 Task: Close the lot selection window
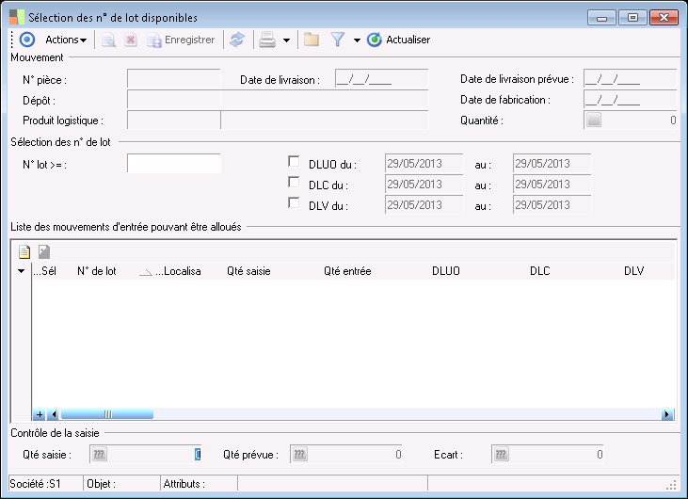pos(664,18)
